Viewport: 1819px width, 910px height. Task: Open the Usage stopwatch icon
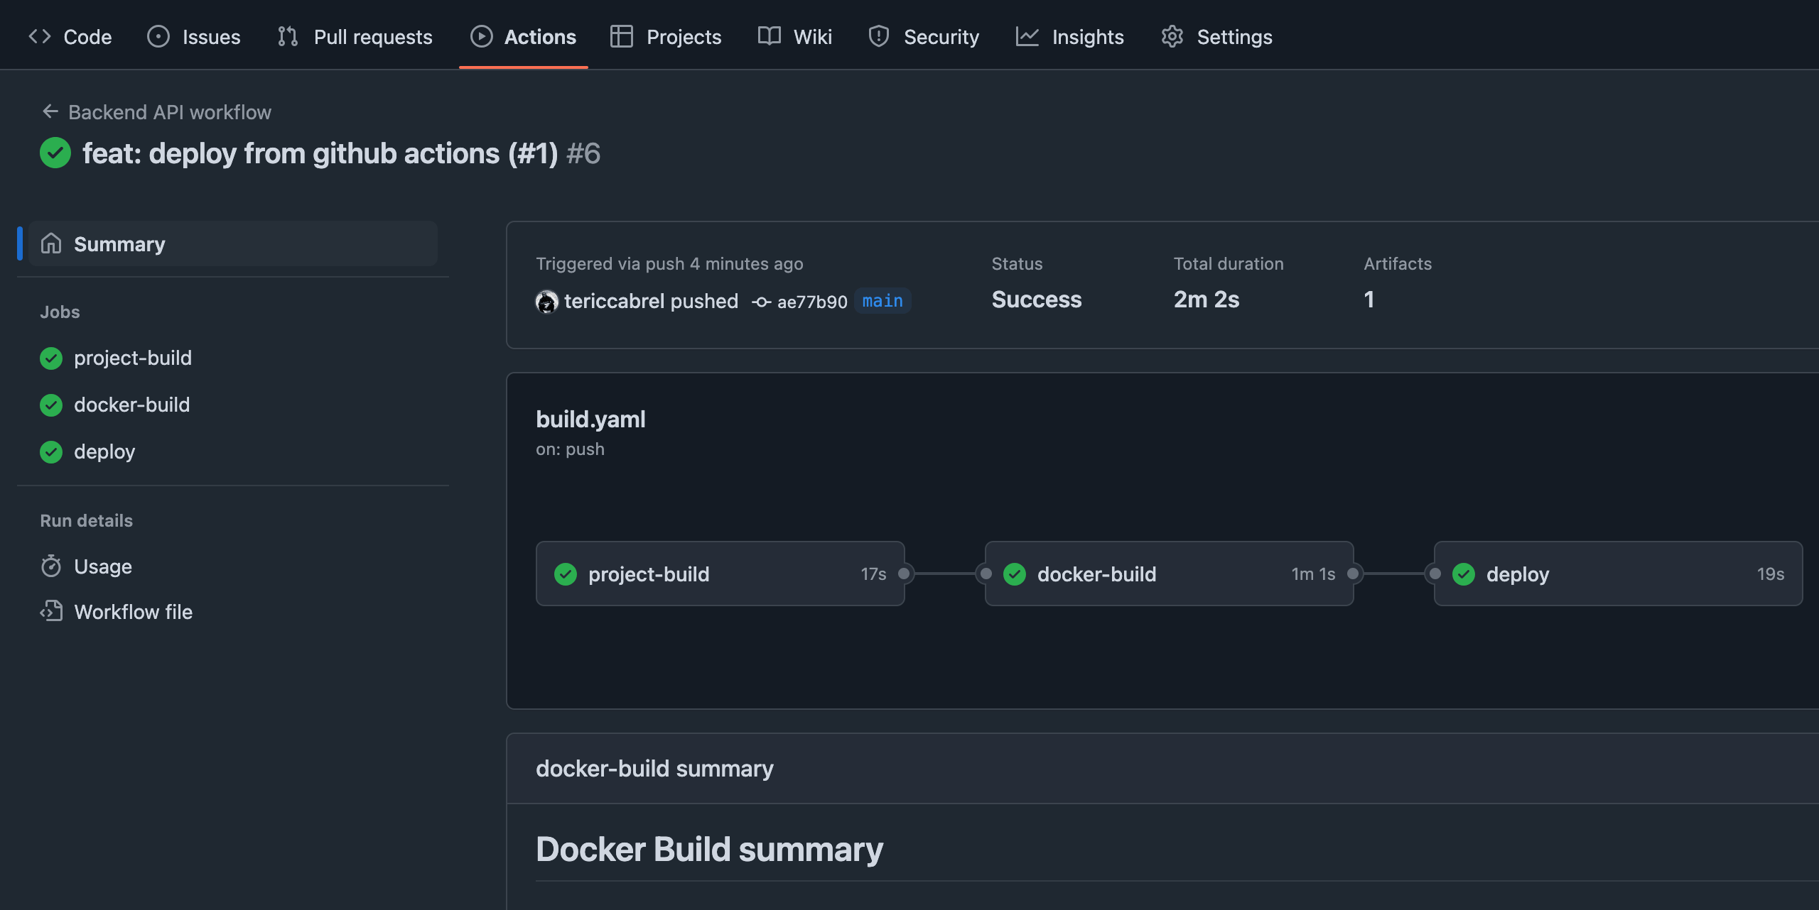coord(50,566)
